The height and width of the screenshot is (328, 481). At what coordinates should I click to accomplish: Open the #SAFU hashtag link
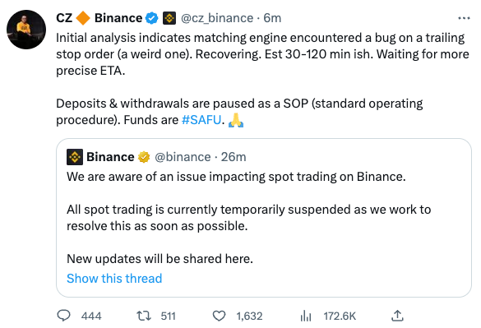point(201,120)
